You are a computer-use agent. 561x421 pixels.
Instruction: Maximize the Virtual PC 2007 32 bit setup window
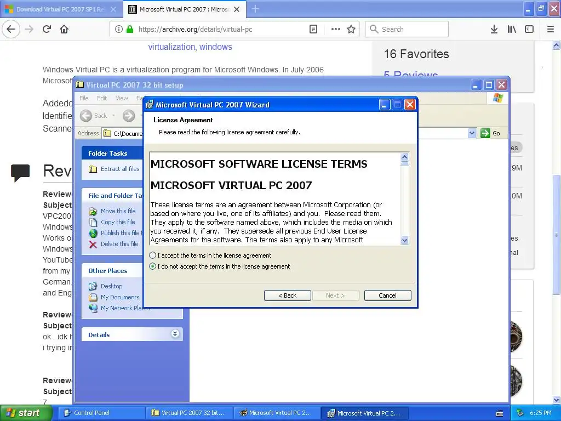tap(489, 85)
